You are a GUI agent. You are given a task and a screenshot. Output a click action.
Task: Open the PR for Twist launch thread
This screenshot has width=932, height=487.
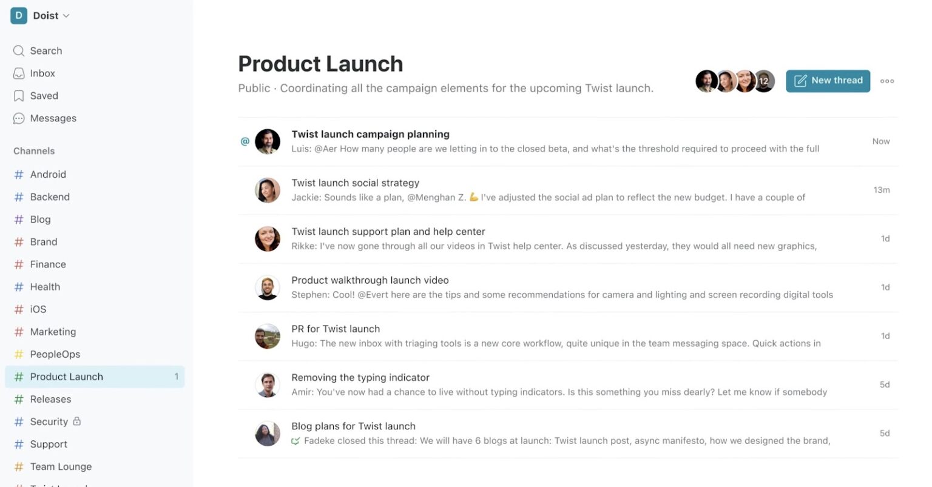pyautogui.click(x=336, y=329)
